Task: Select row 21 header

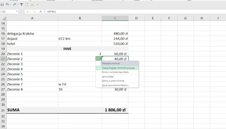Action: pyautogui.click(x=3, y=59)
